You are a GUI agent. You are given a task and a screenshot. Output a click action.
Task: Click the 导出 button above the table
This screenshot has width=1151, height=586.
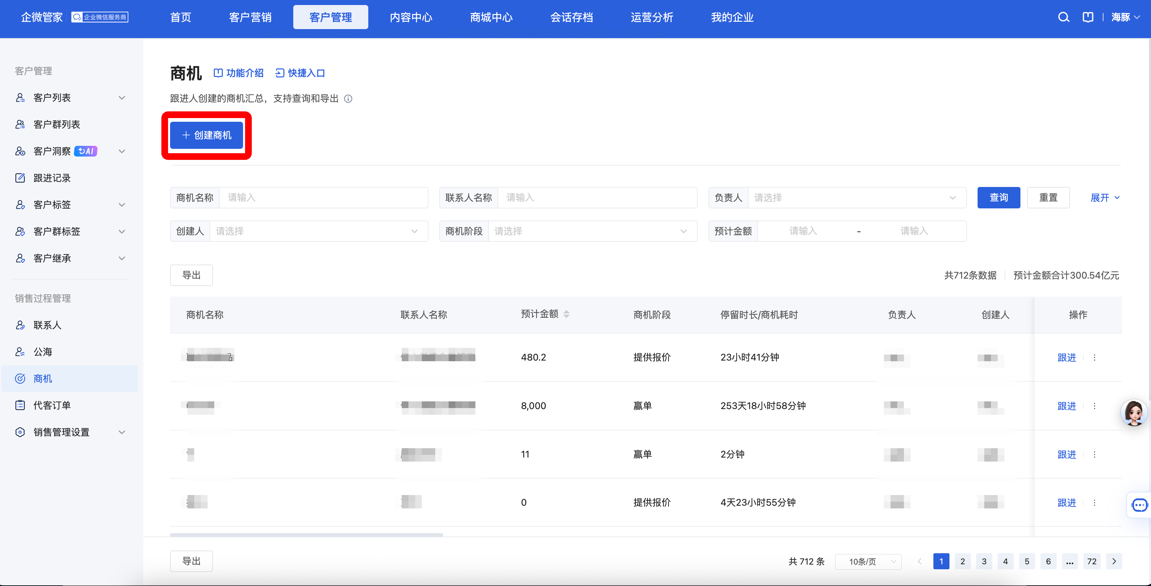pyautogui.click(x=191, y=275)
